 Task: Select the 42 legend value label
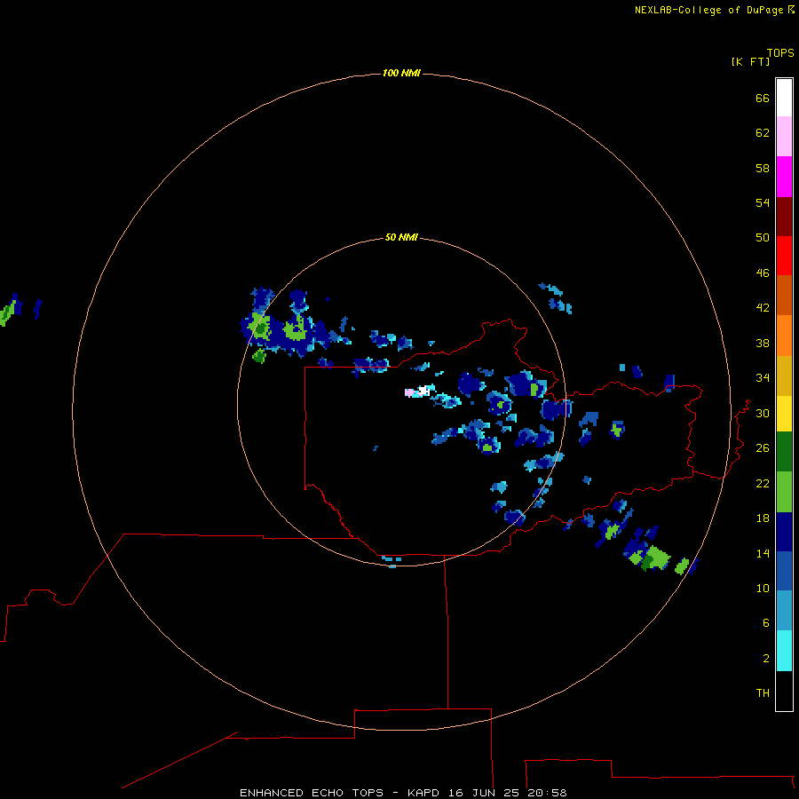click(x=763, y=307)
